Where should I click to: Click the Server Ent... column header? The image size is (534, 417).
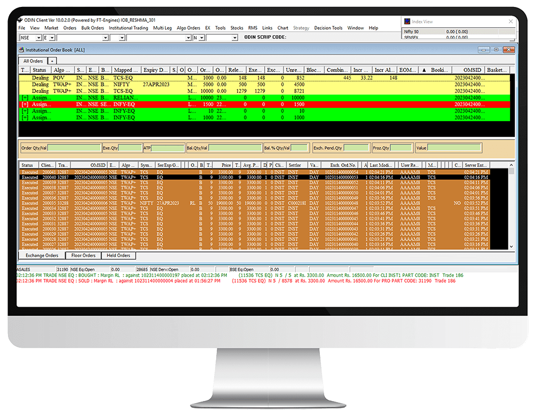(x=476, y=165)
